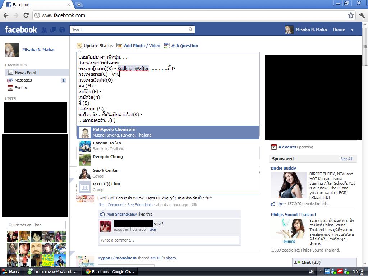Click Events calendar sidebar icon

click(10, 88)
